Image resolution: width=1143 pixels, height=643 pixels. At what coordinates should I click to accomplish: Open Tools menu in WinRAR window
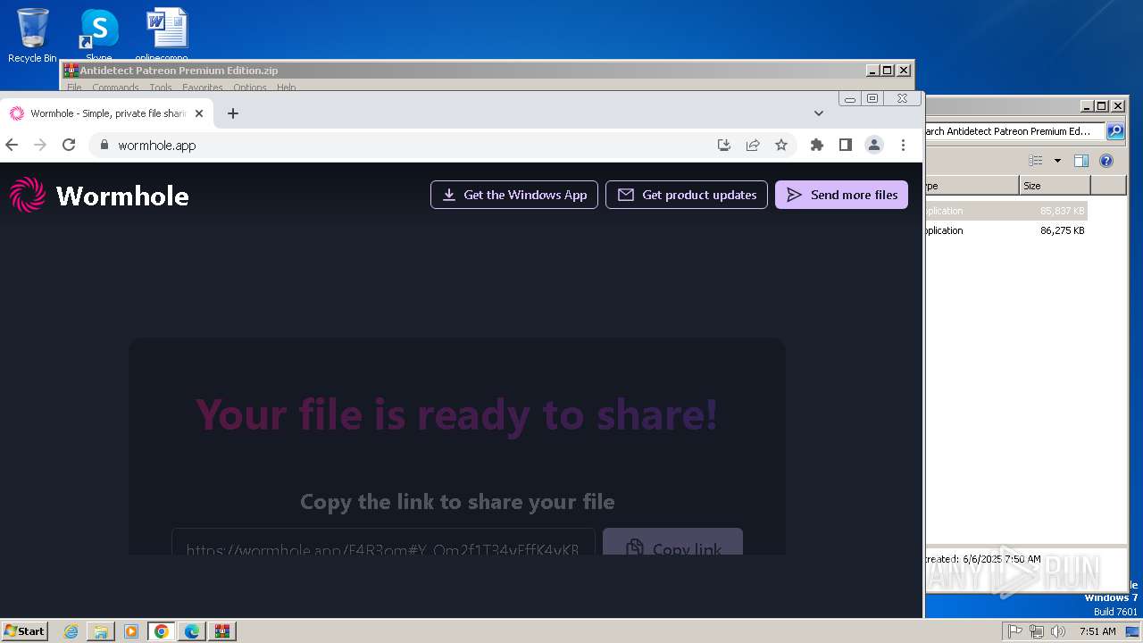point(161,88)
